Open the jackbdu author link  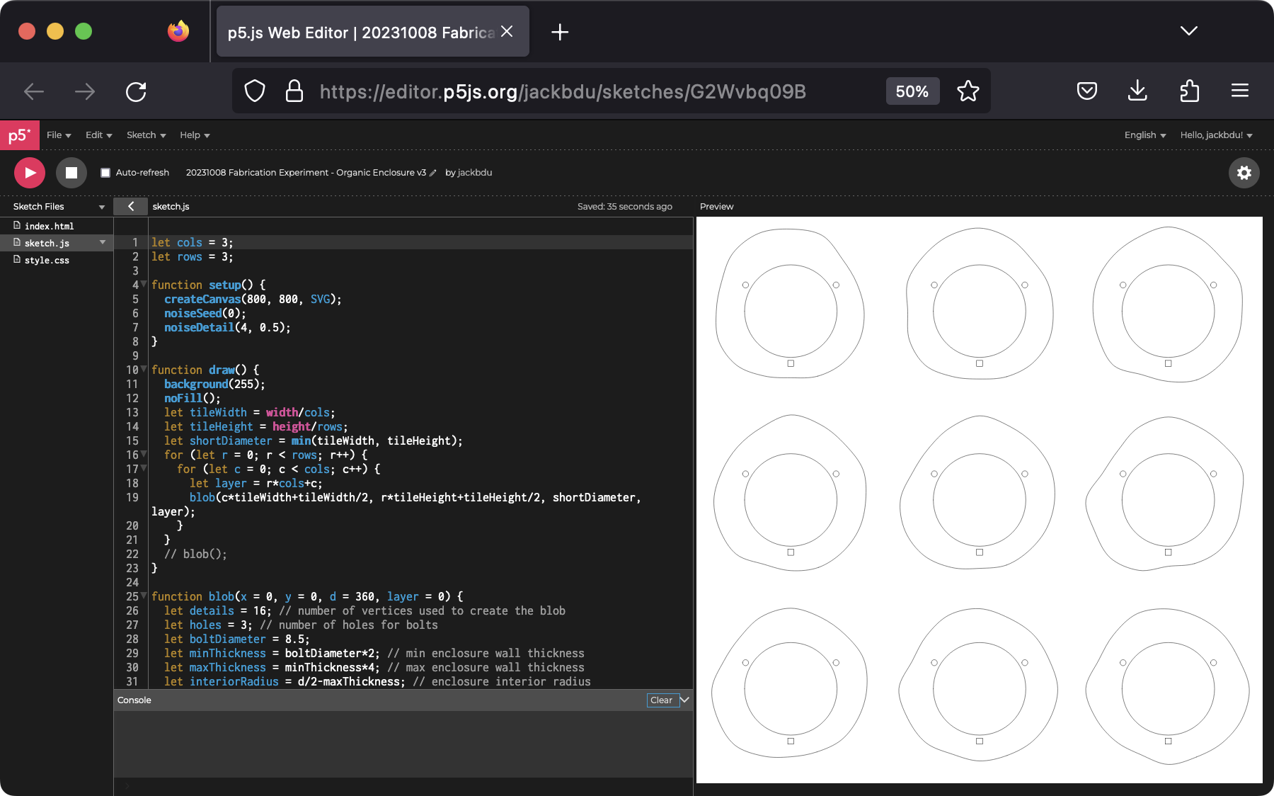coord(474,173)
